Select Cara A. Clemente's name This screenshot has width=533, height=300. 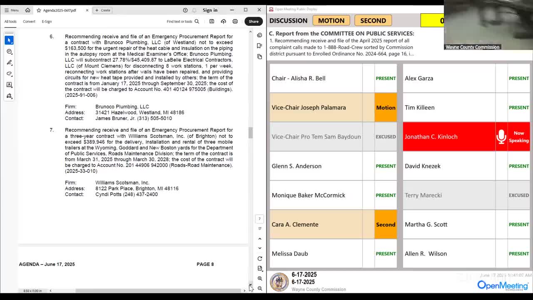(x=295, y=224)
